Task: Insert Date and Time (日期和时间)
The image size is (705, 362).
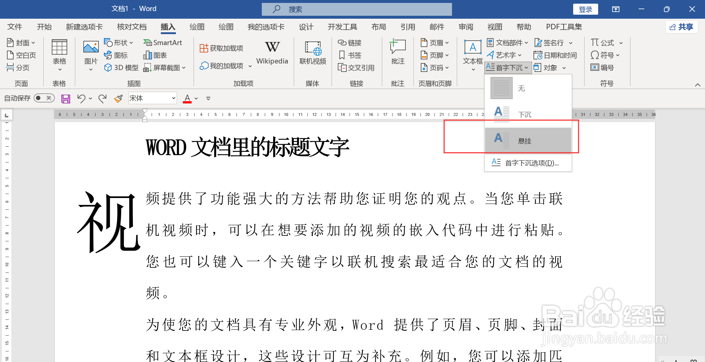Action: [x=555, y=55]
